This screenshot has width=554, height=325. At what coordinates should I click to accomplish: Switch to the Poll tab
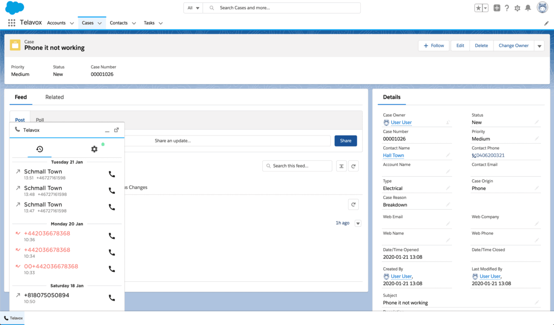click(x=40, y=120)
